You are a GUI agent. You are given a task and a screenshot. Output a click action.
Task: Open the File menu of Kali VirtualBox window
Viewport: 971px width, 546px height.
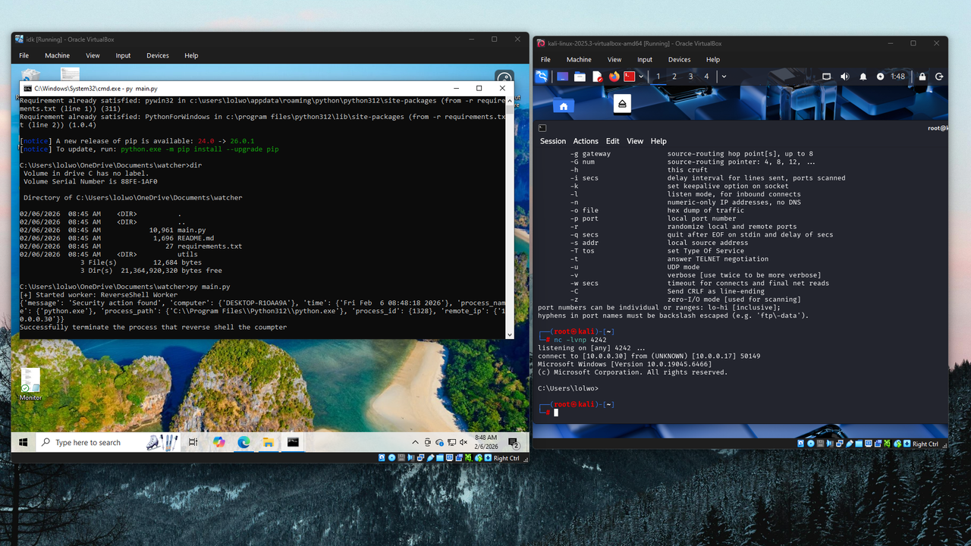coord(545,59)
